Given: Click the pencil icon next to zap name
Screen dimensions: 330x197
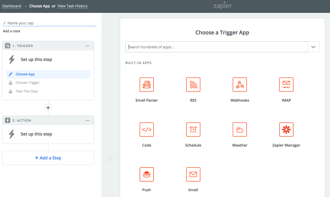Looking at the screenshot, I should pyautogui.click(x=4, y=23).
